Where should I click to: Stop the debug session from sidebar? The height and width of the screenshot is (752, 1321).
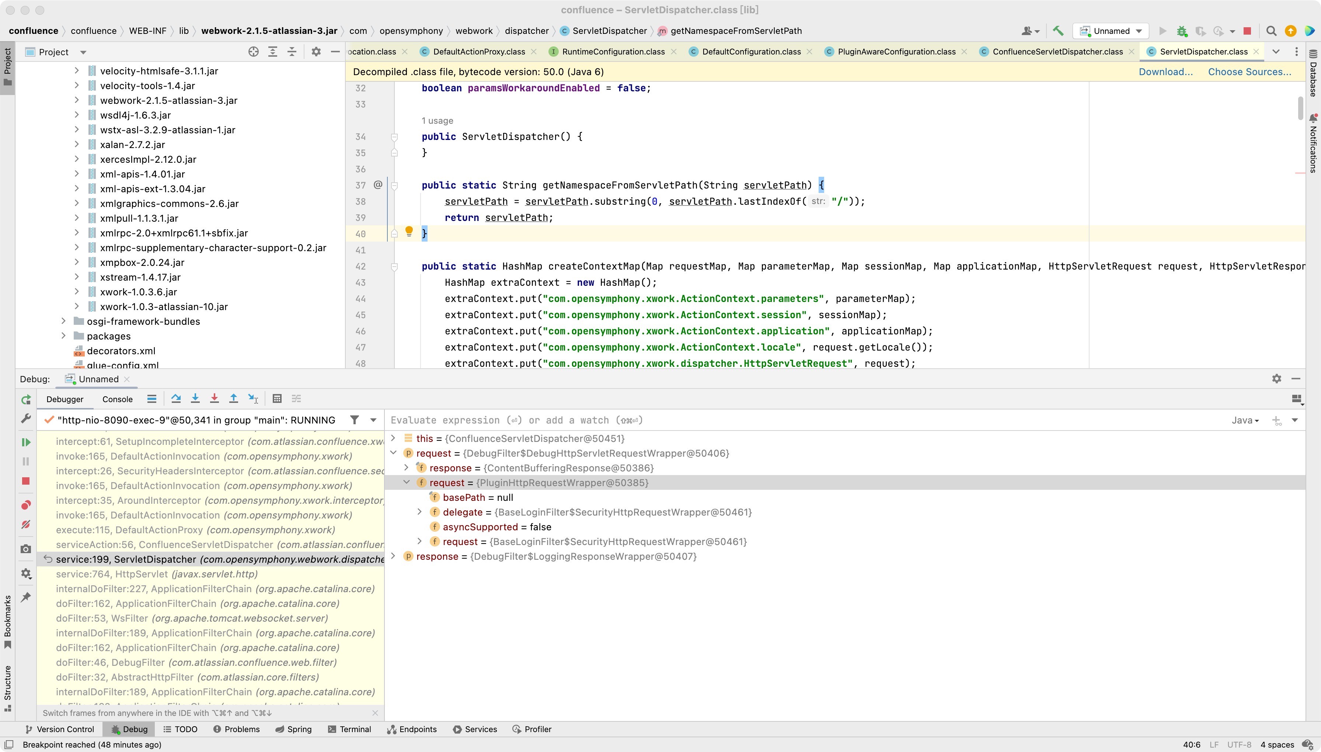click(x=26, y=481)
